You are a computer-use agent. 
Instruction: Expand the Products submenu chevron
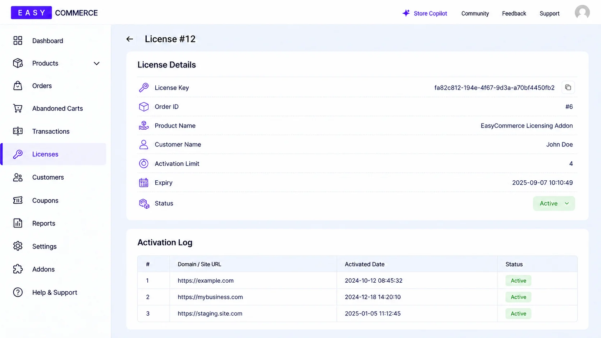tap(96, 64)
